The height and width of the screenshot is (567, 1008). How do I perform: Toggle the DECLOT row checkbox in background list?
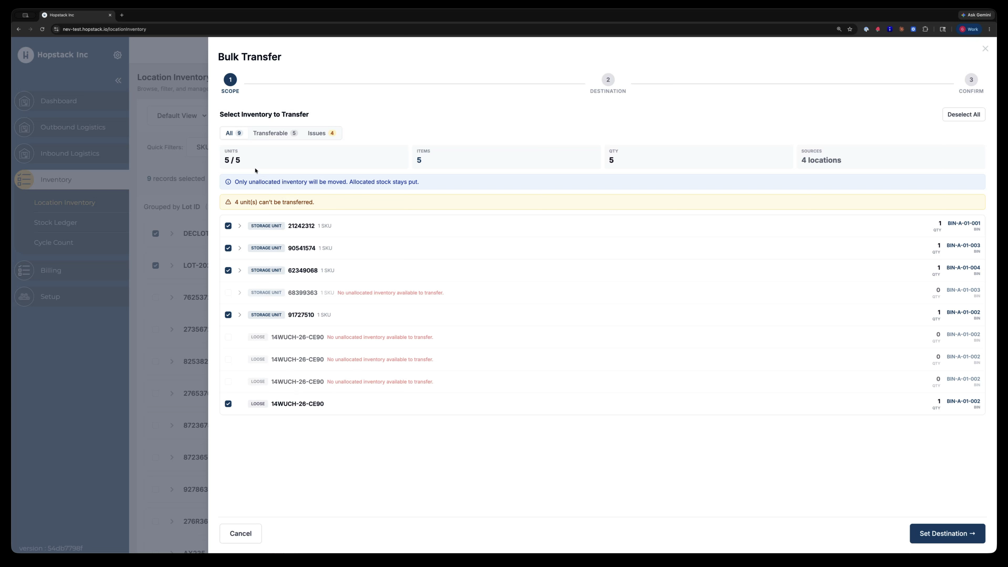(x=155, y=234)
